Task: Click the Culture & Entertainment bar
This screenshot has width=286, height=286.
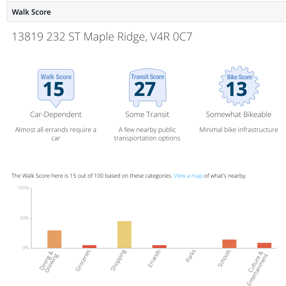Action: click(264, 245)
